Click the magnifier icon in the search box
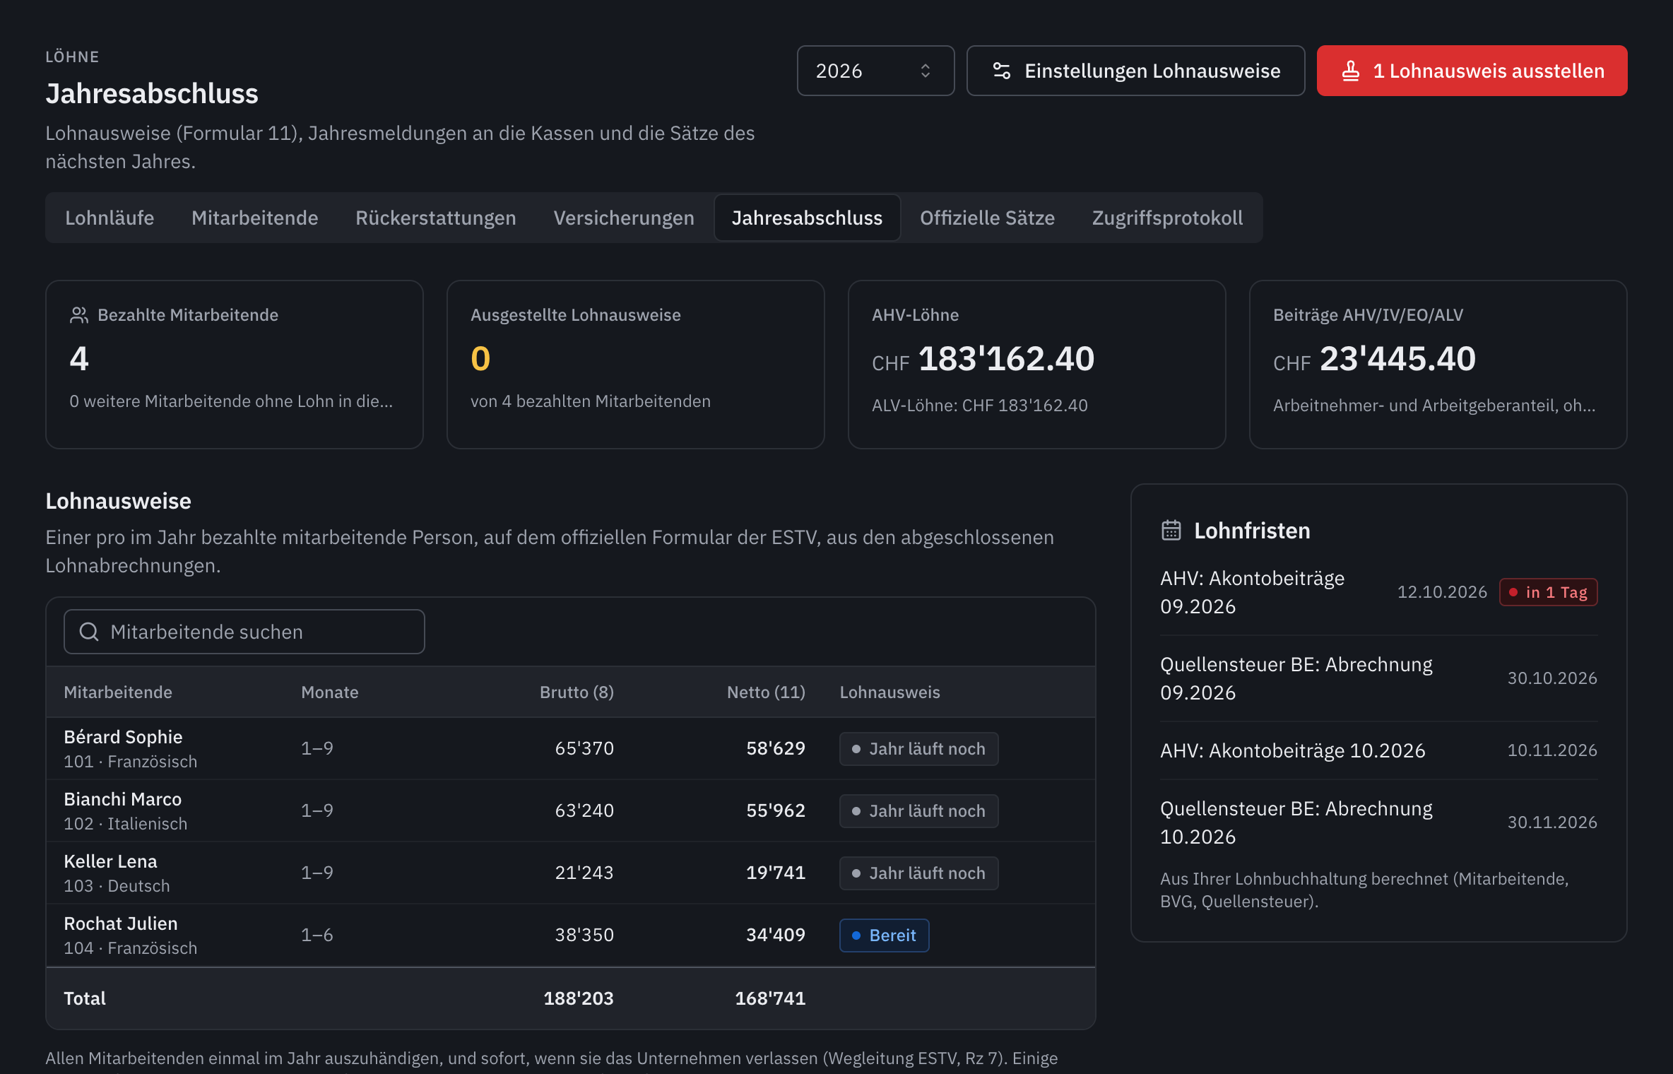Viewport: 1673px width, 1074px height. coord(89,632)
